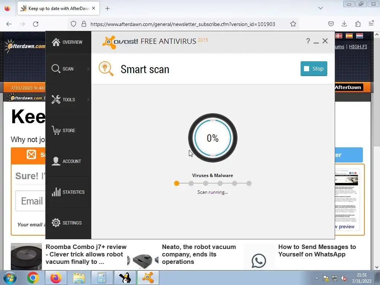Open Avast Settings from sidebar
Screen dimensions: 380x285
click(68, 223)
